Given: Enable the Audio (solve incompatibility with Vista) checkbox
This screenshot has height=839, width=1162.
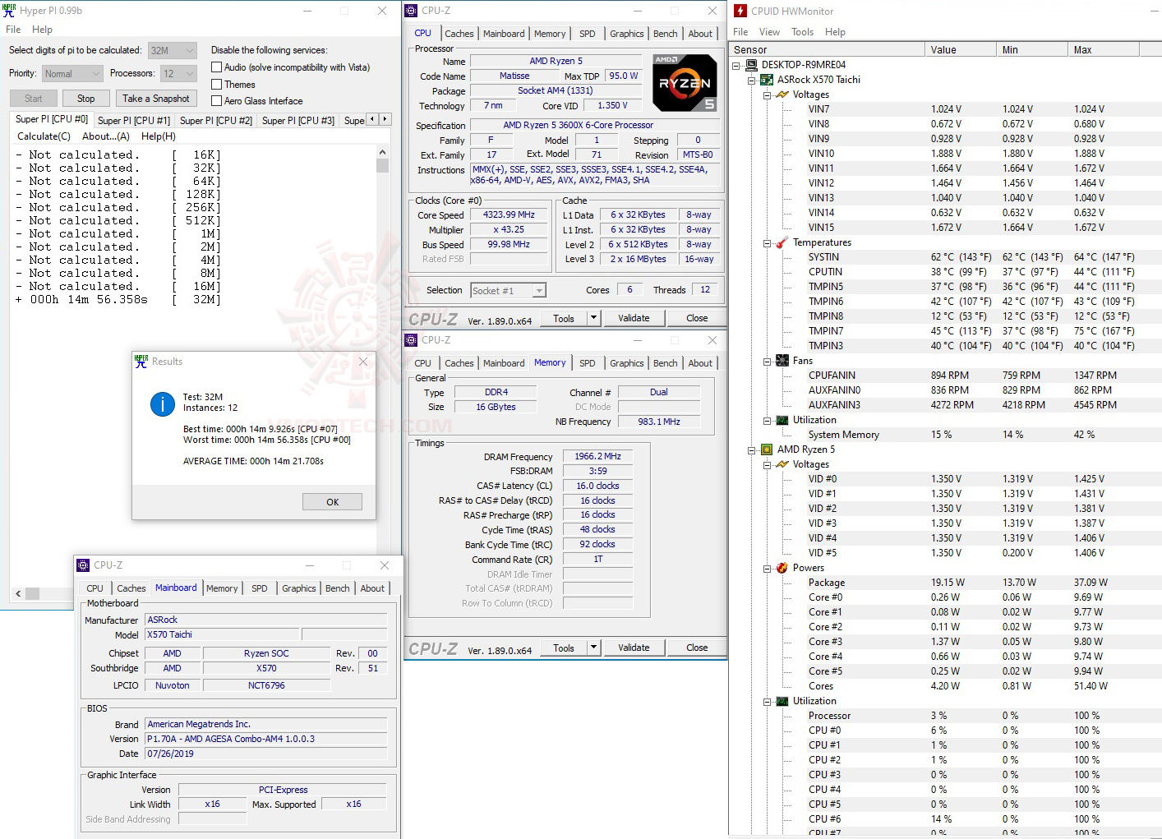Looking at the screenshot, I should [217, 67].
